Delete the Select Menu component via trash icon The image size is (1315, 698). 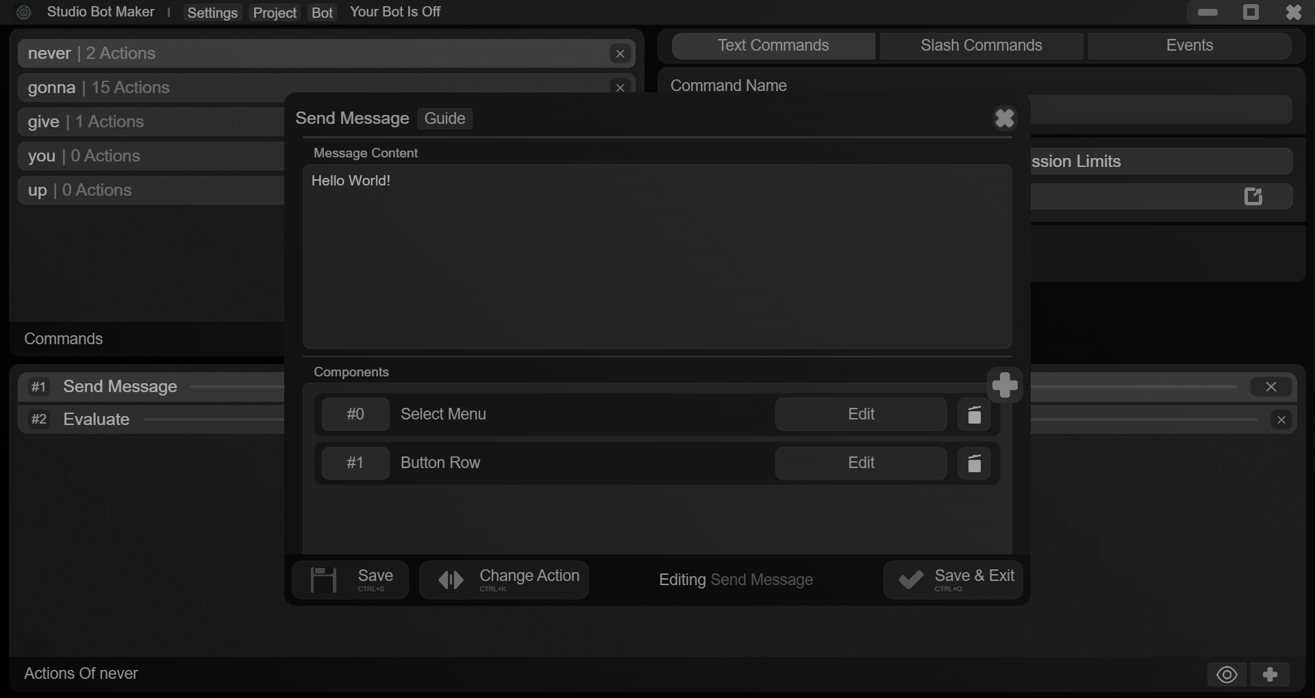click(973, 414)
